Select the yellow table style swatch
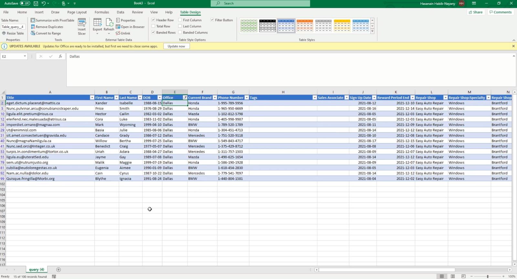 [342, 26]
